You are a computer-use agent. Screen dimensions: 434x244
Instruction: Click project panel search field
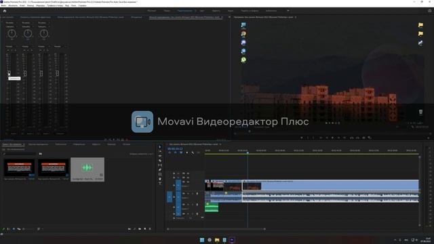(19, 154)
